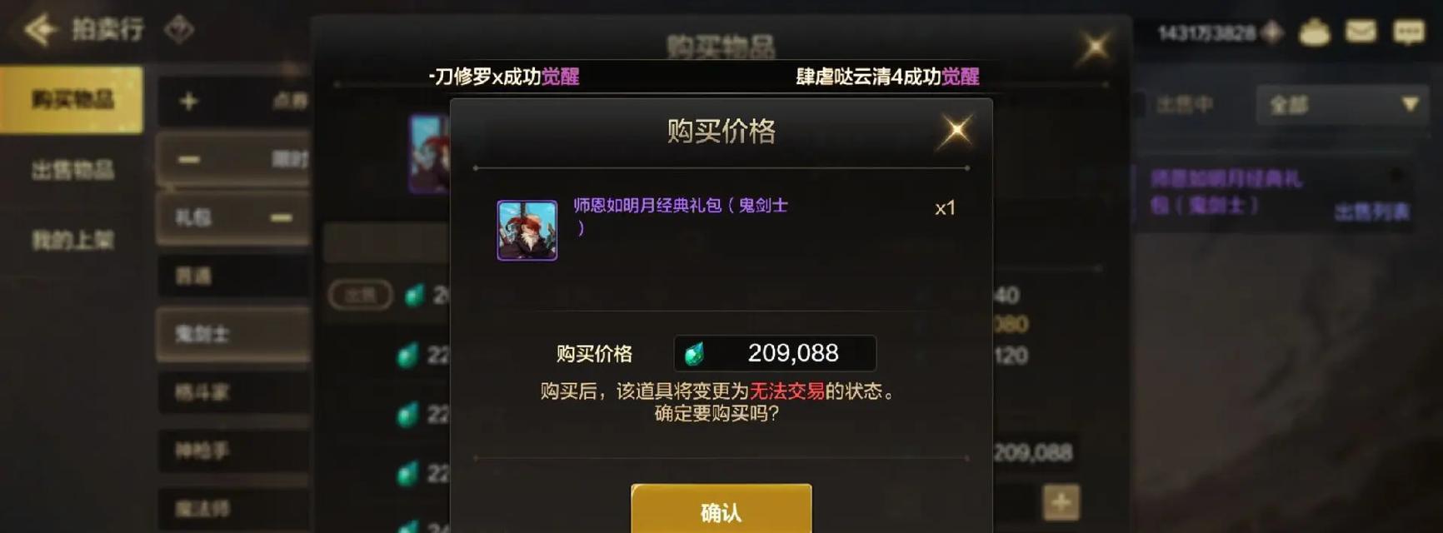Image resolution: width=1443 pixels, height=533 pixels.
Task: Open the pouch shop icon beside the currency
Action: (1315, 32)
